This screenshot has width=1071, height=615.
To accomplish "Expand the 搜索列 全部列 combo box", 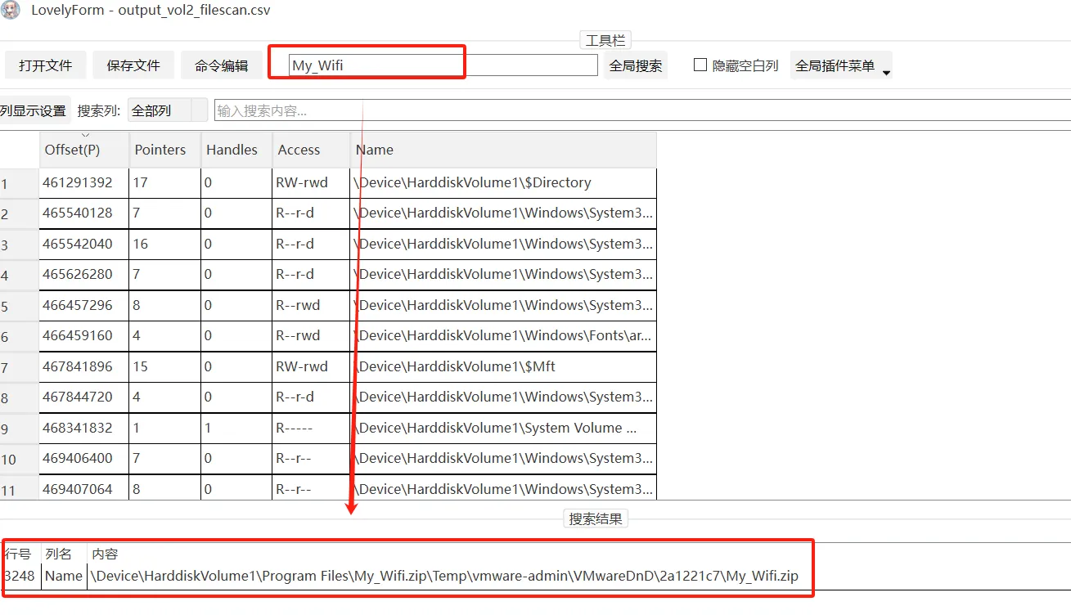I will click(x=168, y=110).
